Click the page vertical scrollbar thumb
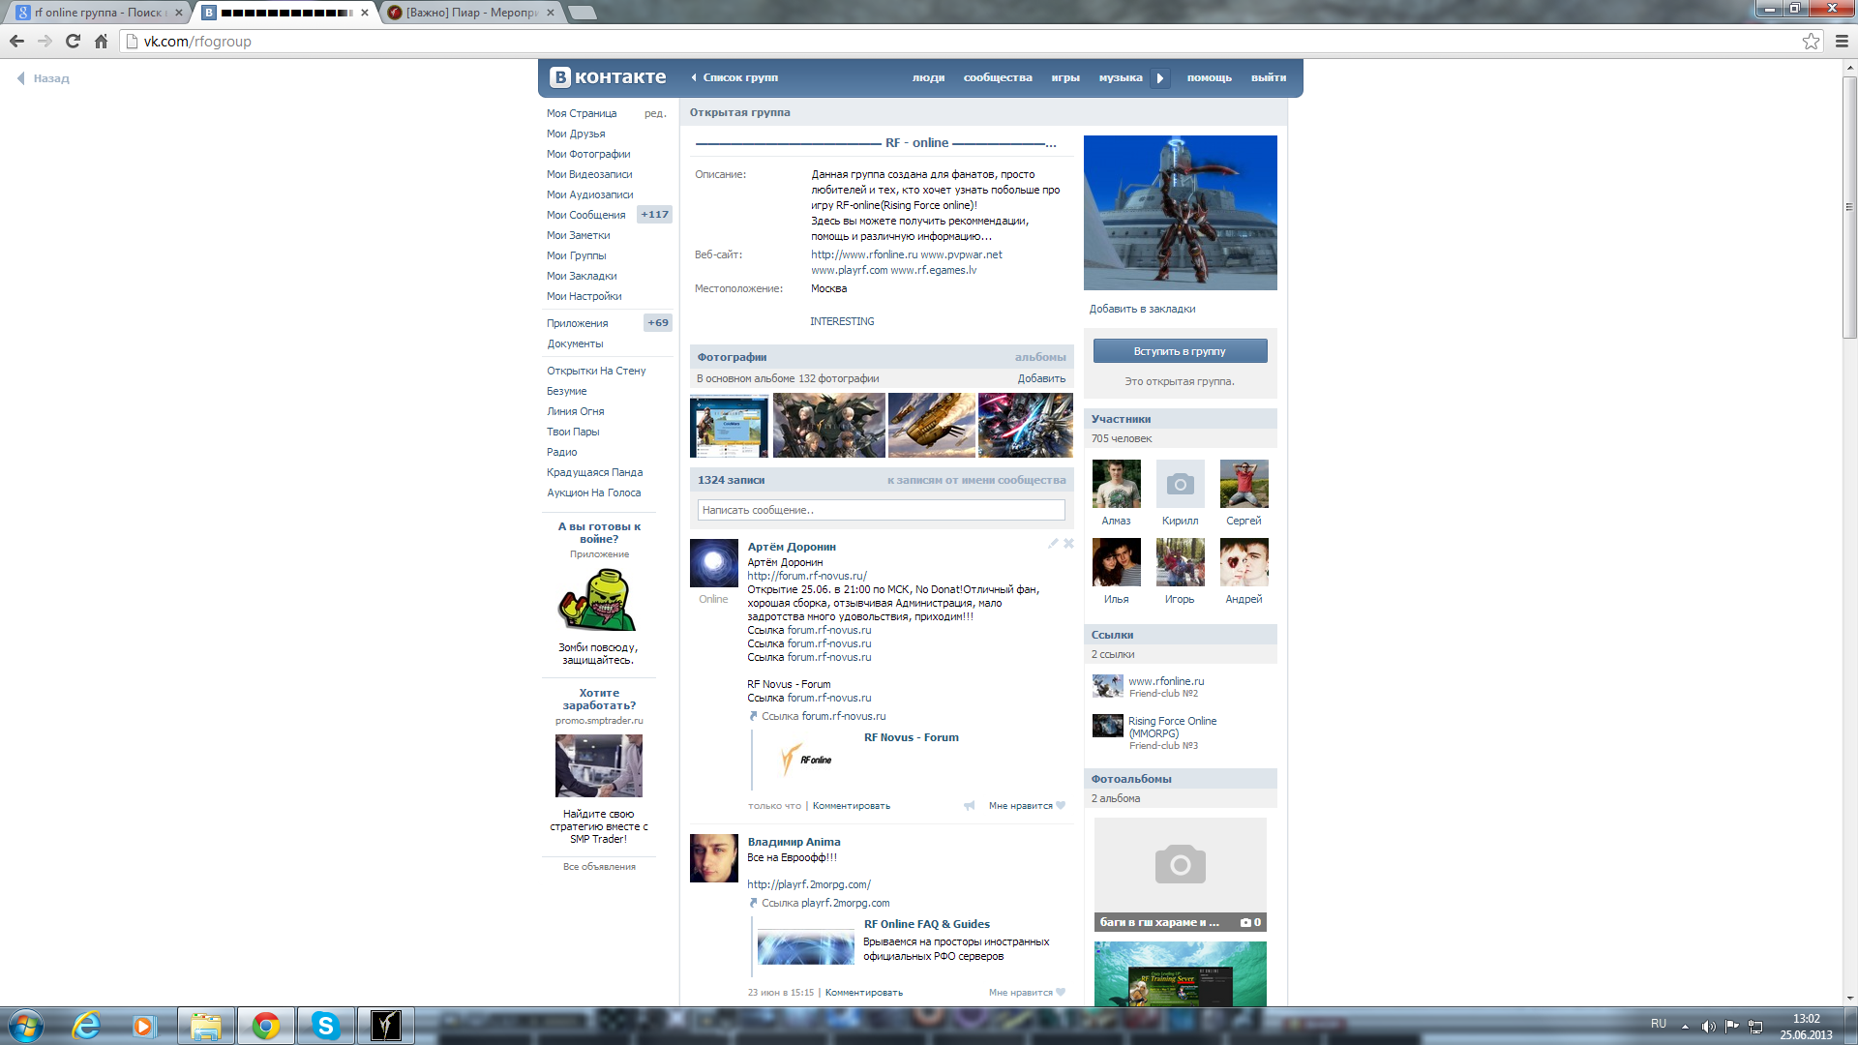The width and height of the screenshot is (1858, 1045). tap(1849, 207)
